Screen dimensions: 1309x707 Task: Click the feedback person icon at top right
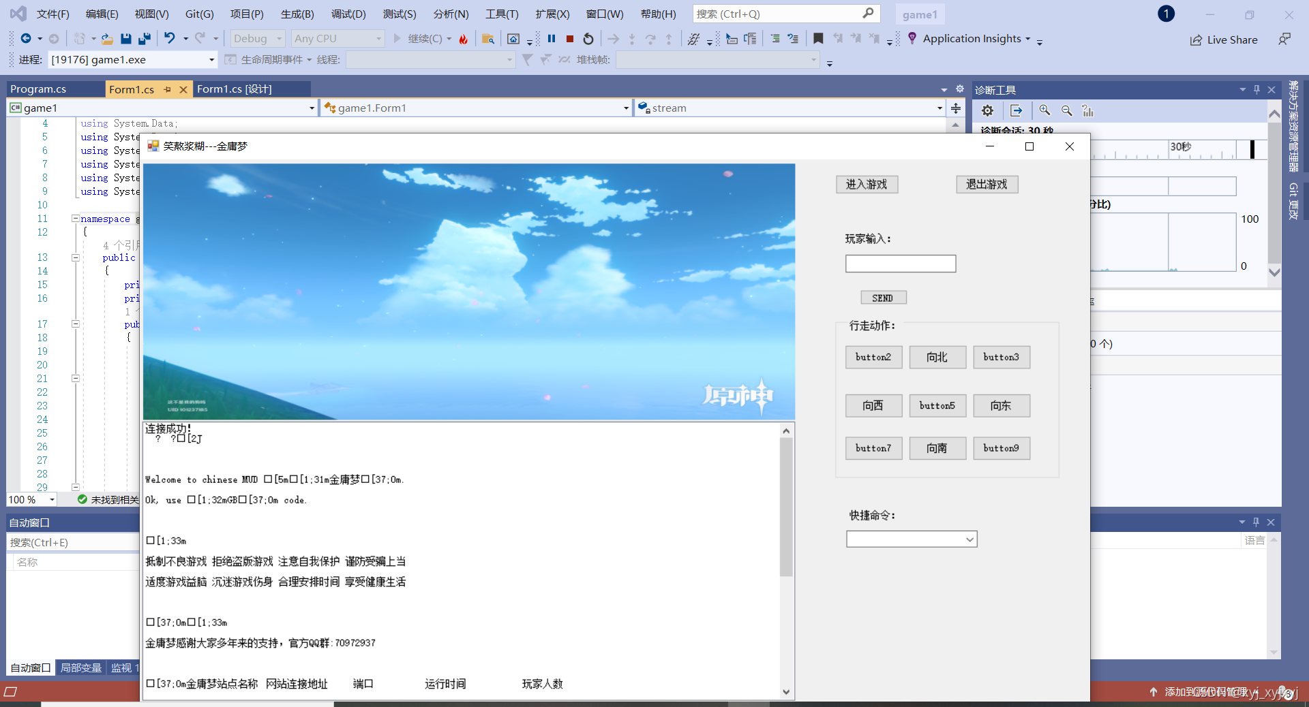pyautogui.click(x=1284, y=40)
